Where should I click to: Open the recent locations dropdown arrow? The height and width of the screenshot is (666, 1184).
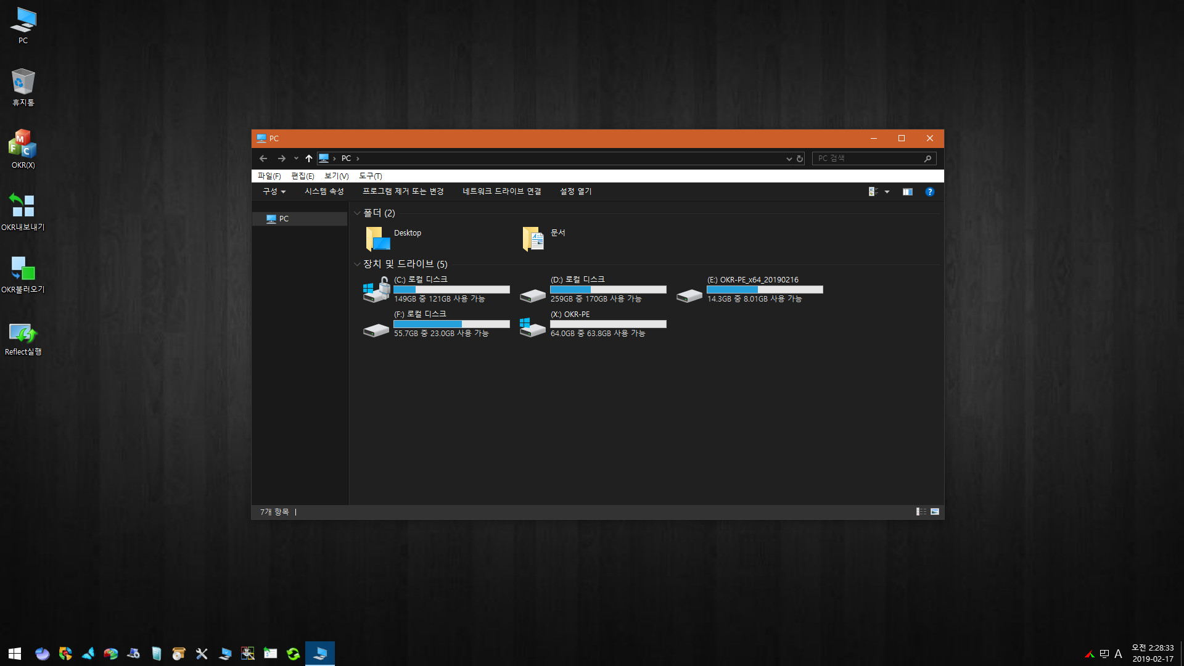point(296,158)
